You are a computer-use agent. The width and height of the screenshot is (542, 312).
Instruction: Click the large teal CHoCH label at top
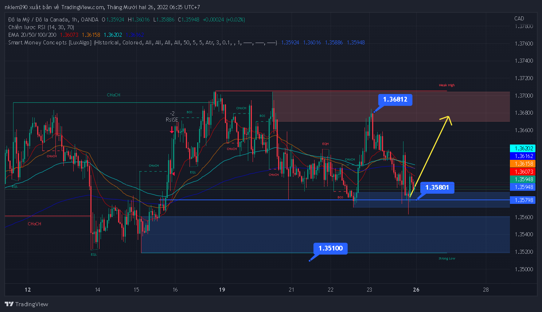click(x=113, y=95)
